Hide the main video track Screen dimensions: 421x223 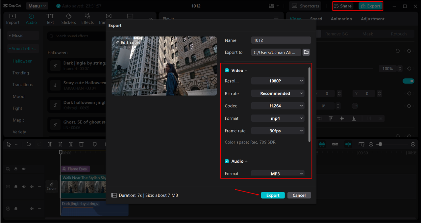pyautogui.click(x=24, y=187)
